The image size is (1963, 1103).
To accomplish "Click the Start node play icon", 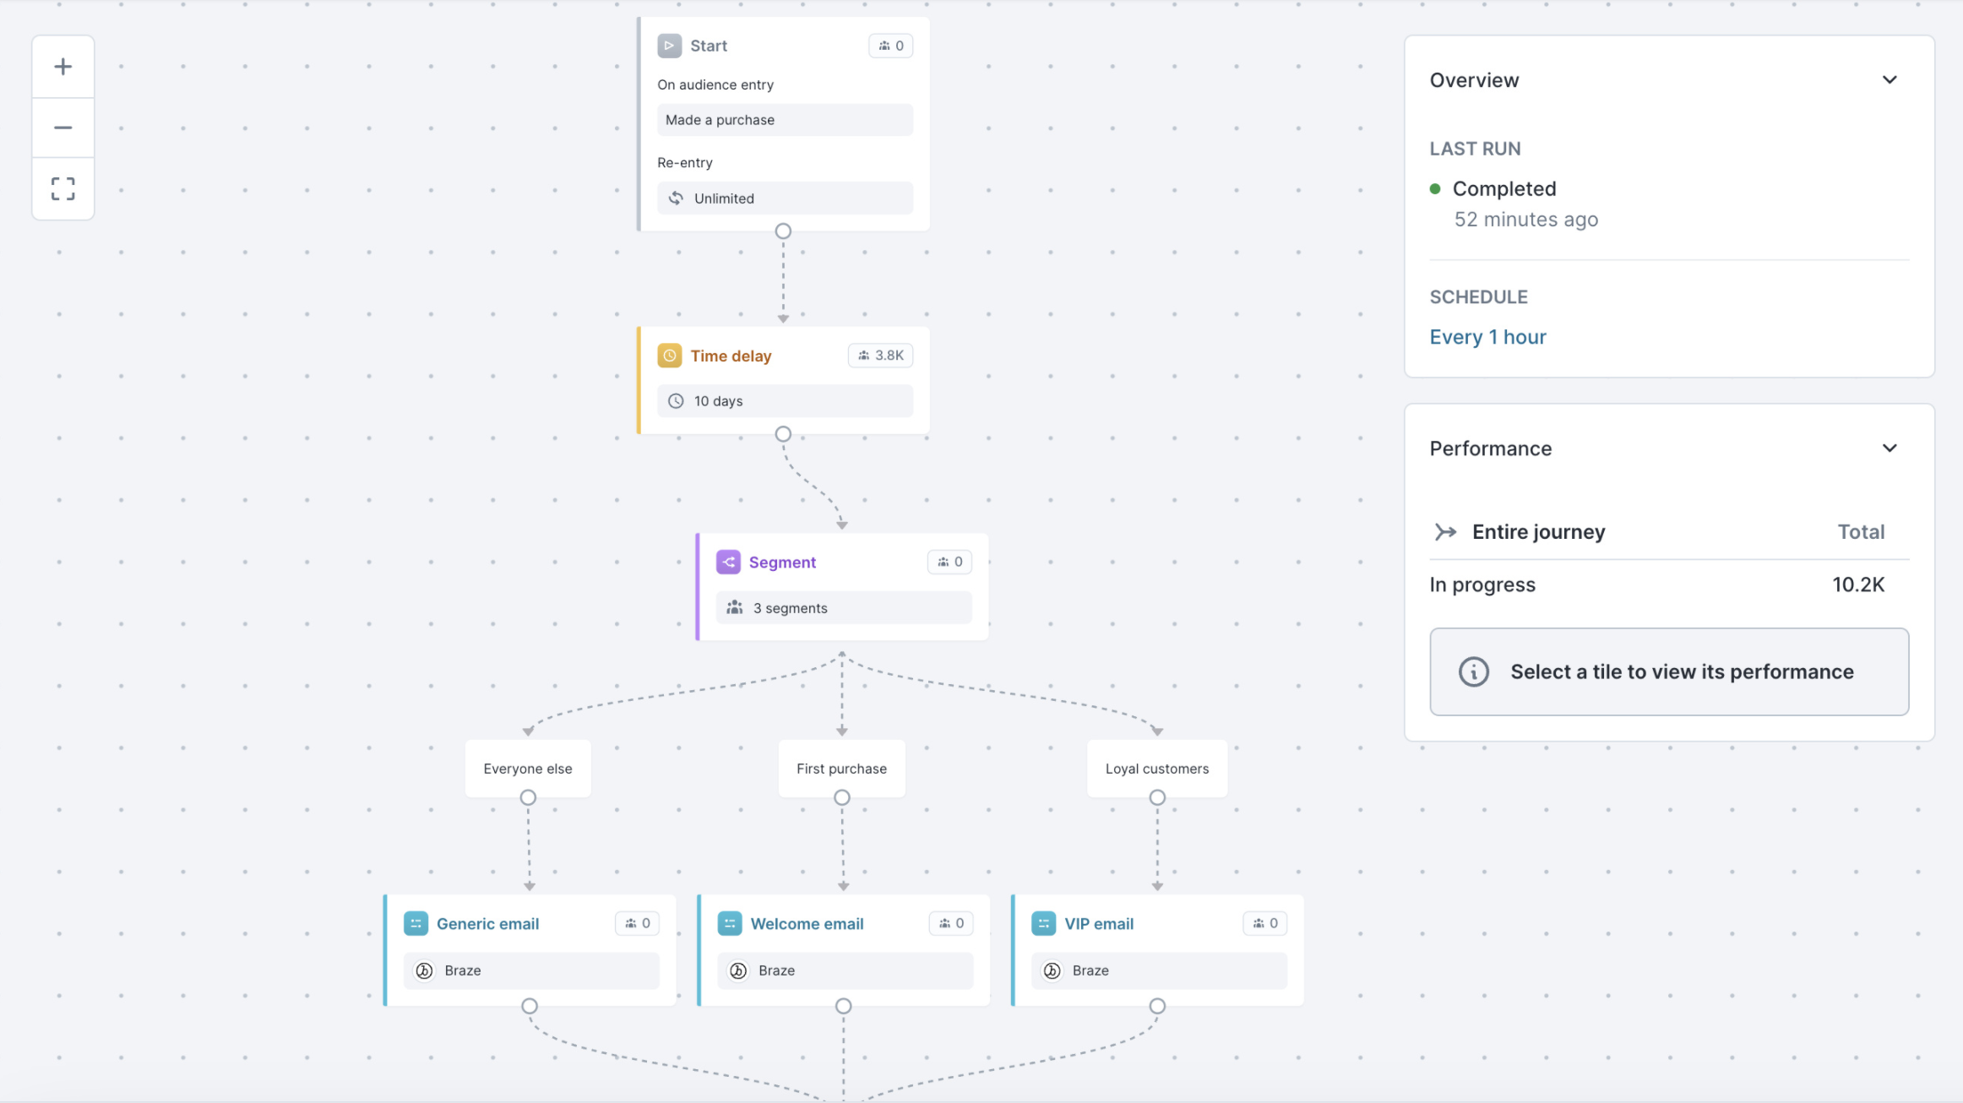I will coord(669,45).
